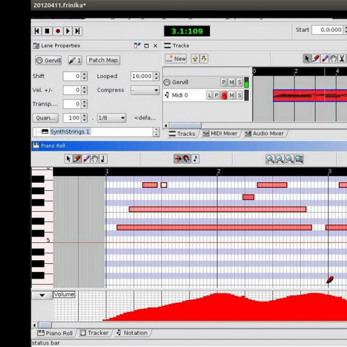Switch to the Tracker tab
This screenshot has height=347, width=347.
(94, 333)
